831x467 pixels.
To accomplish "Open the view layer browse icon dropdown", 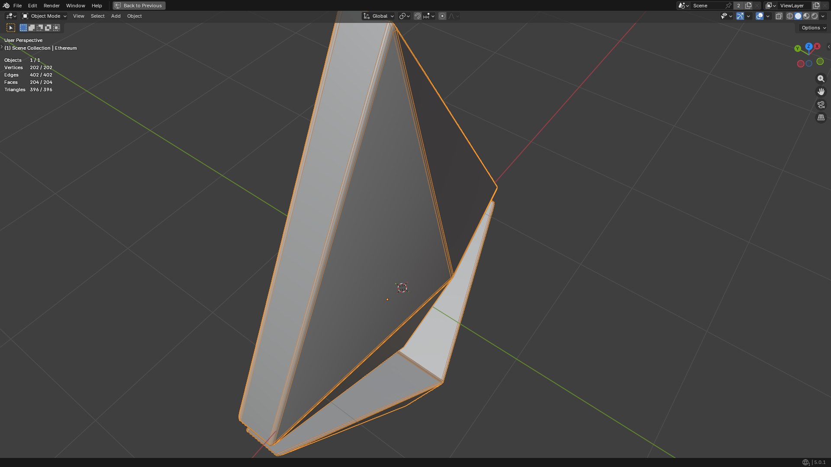I will (771, 6).
